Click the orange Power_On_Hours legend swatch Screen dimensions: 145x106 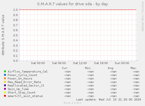[x=5, y=78]
